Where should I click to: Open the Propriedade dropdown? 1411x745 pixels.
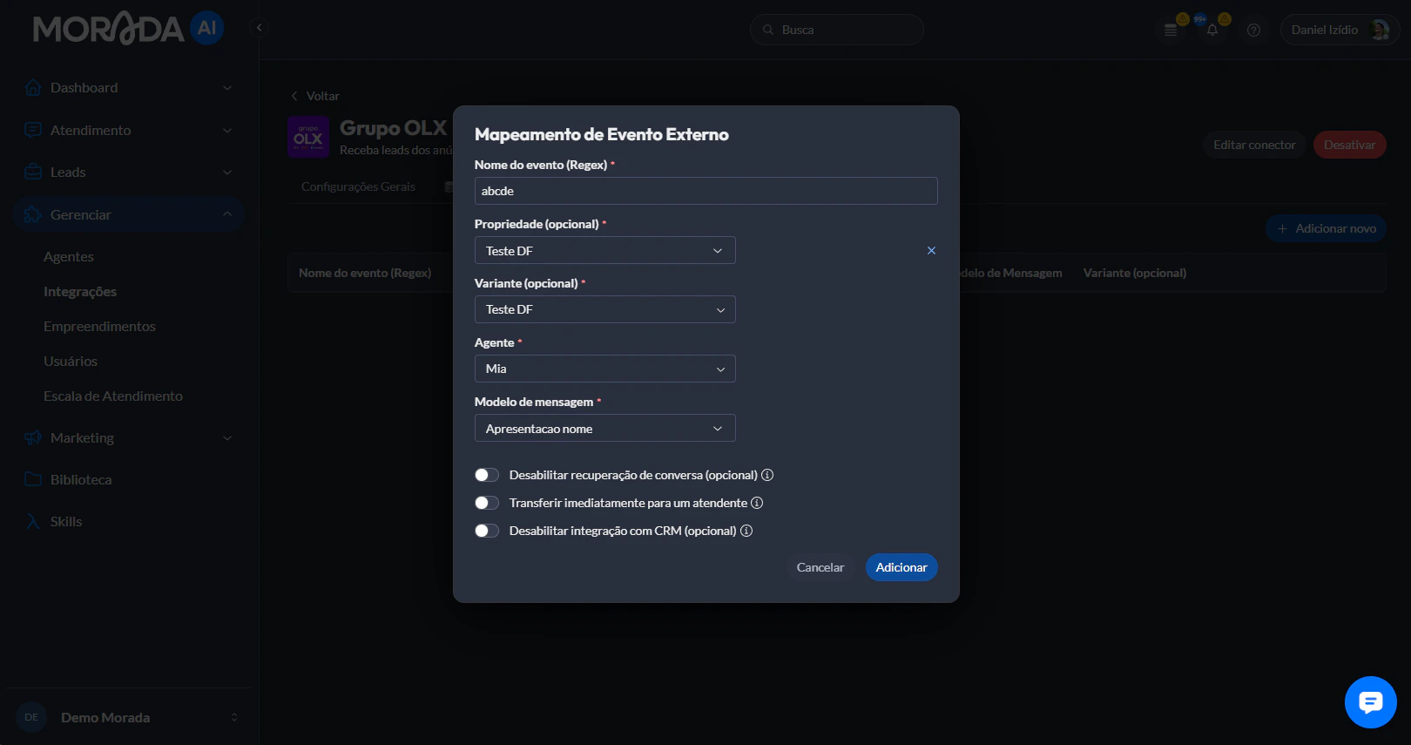pos(604,250)
